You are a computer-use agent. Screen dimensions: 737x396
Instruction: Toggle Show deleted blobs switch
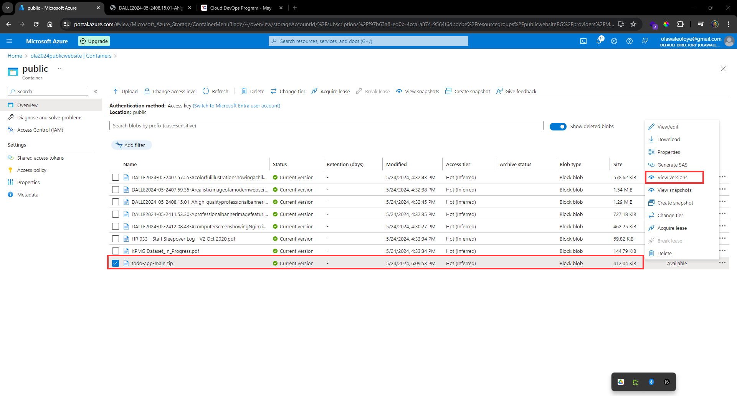coord(558,127)
